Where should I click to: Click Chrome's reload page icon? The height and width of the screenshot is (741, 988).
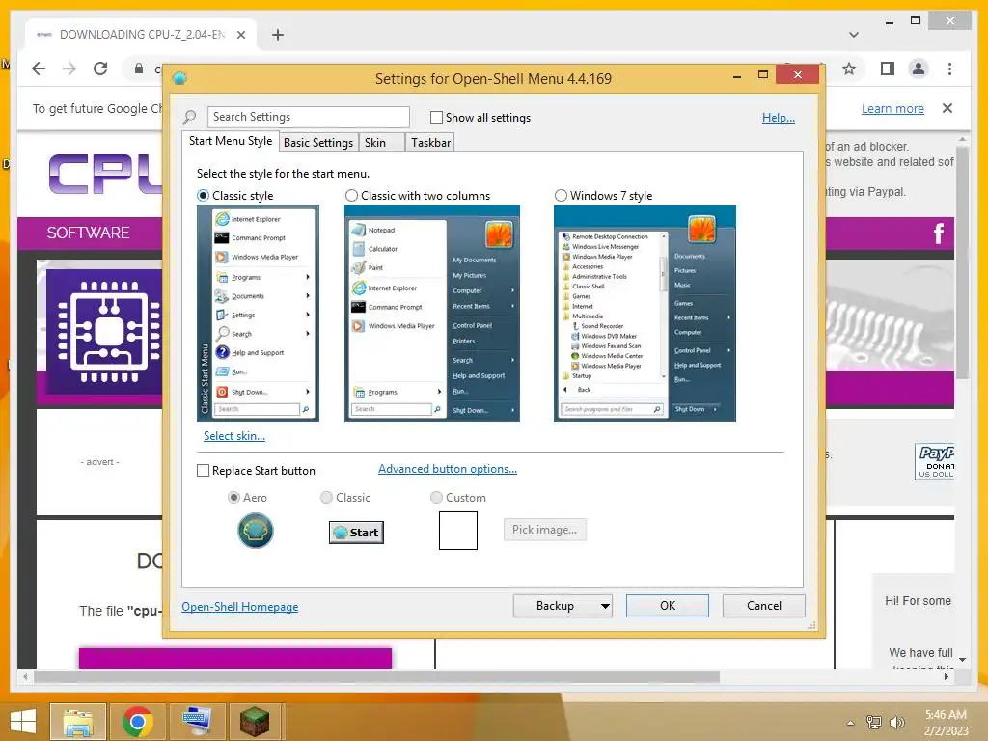click(x=100, y=69)
